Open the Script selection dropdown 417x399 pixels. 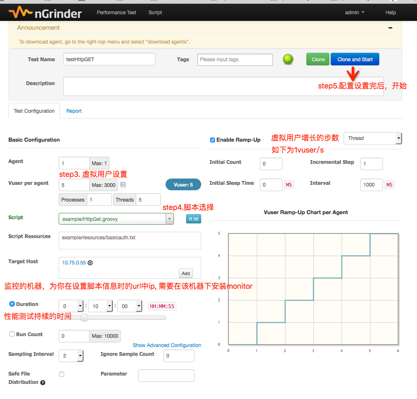(116, 219)
